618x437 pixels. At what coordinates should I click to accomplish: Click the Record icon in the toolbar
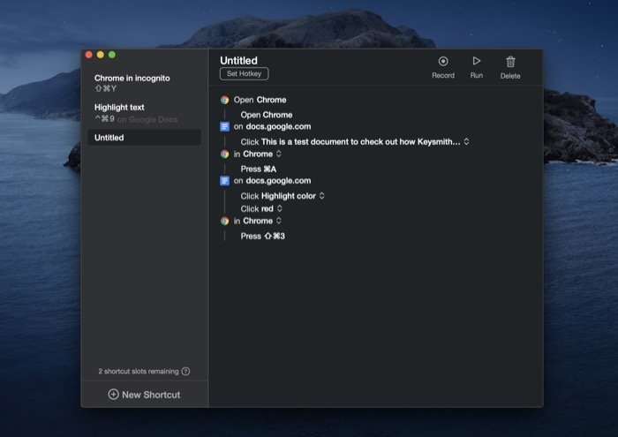(443, 62)
